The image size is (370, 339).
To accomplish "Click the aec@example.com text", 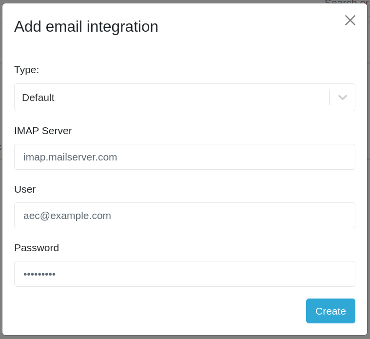I will (67, 216).
